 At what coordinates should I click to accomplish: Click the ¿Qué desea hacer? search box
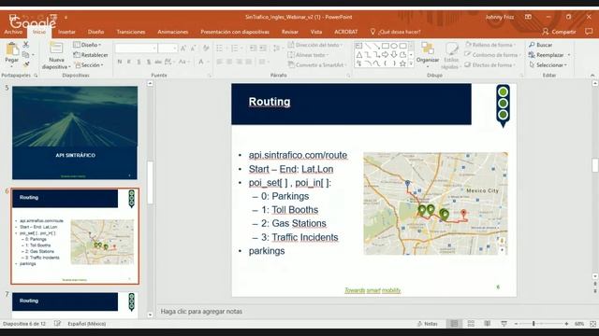pos(395,32)
